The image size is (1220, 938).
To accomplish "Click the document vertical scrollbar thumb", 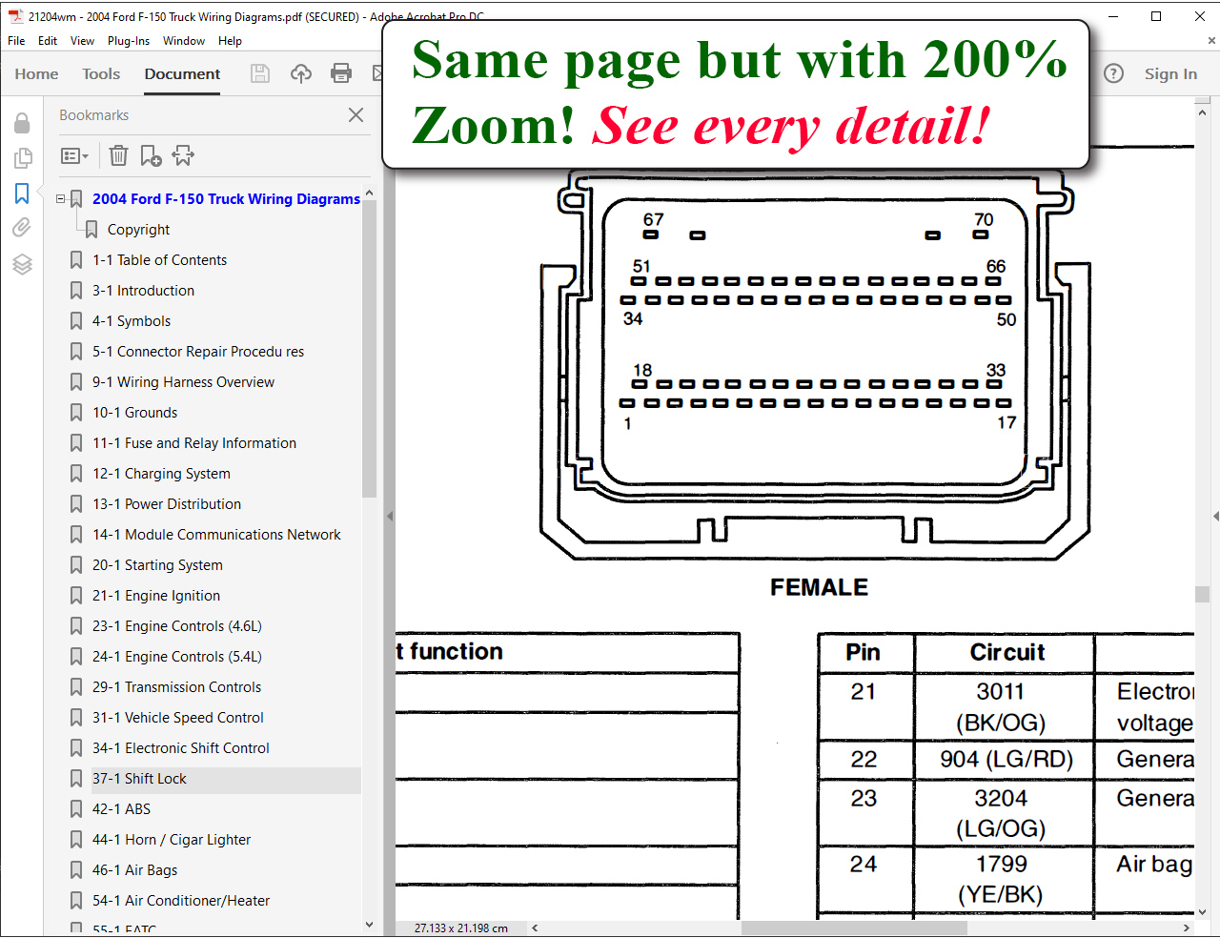I will click(1202, 594).
